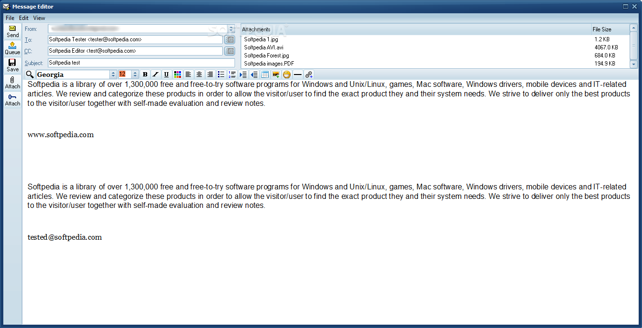Screen dimensions: 642x328
Task: Click the Subject field with Softpedia test
Action: click(142, 63)
